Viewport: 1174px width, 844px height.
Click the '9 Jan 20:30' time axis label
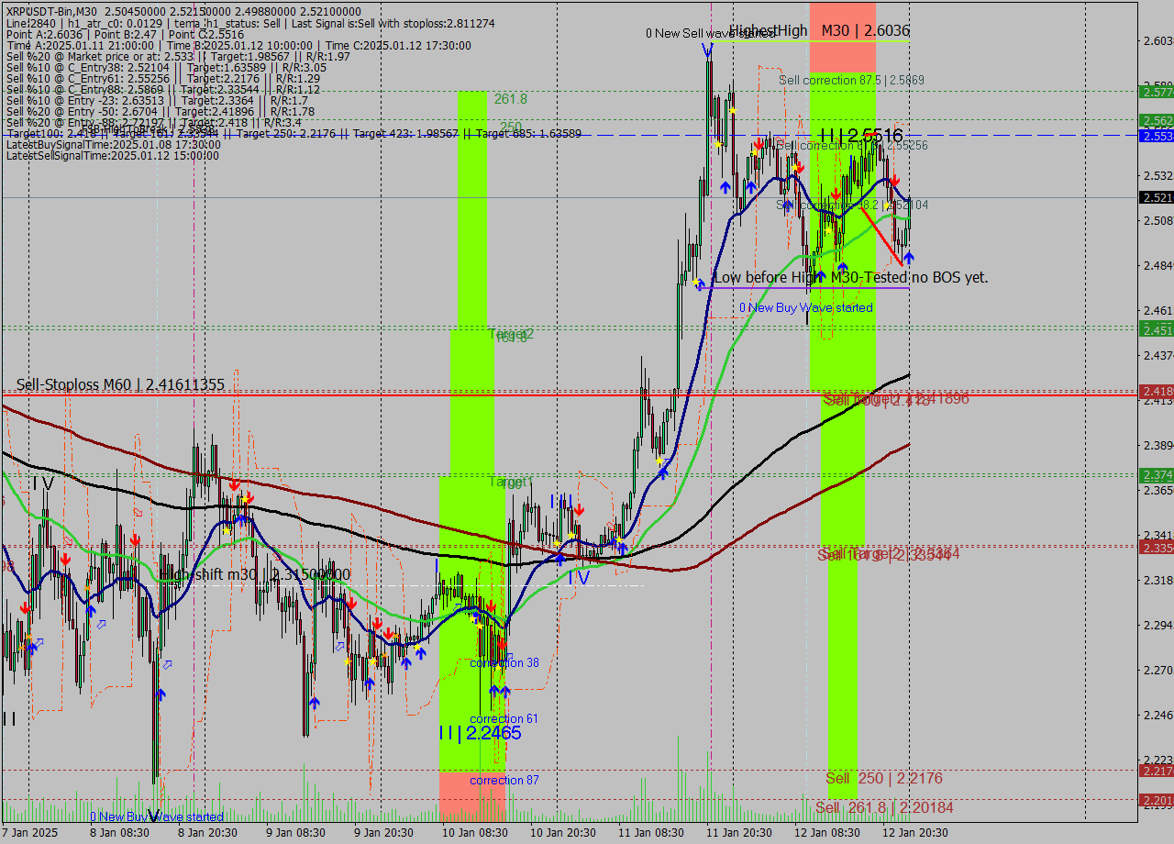[385, 832]
